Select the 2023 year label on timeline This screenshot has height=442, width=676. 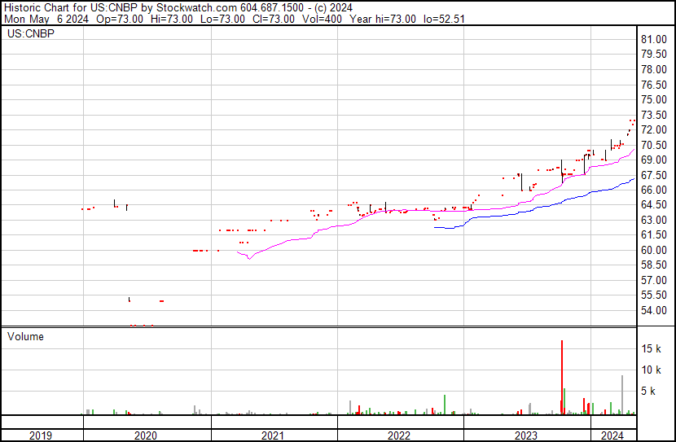526,435
